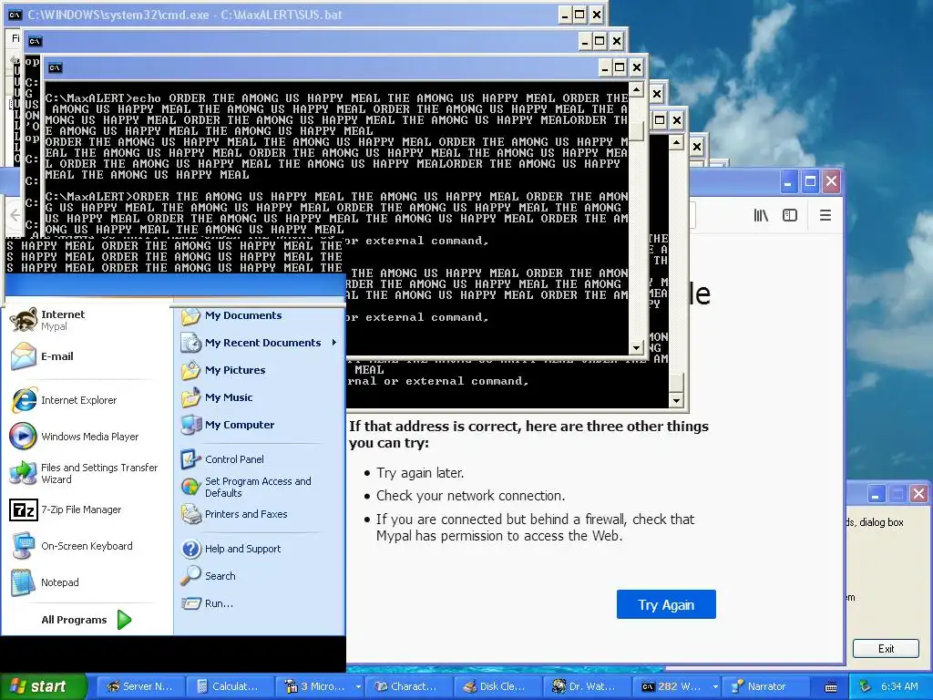Screen dimensions: 933x700
Task: Switch to Charact... taskbar button
Action: coord(408,686)
